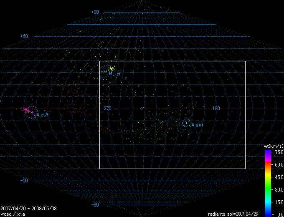Select the +60 declination label

(24, 36)
